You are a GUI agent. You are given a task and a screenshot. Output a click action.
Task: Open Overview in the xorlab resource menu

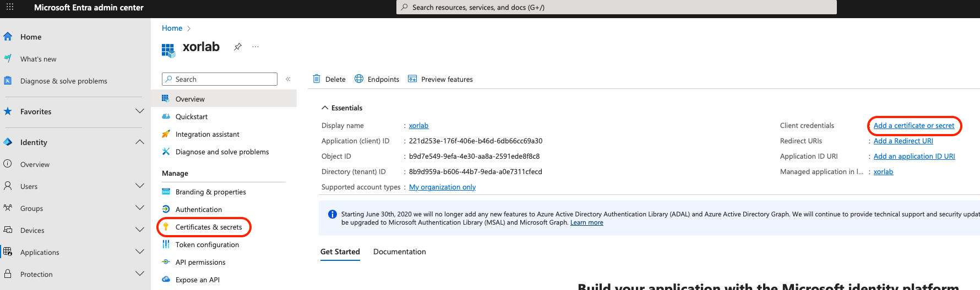point(224,99)
